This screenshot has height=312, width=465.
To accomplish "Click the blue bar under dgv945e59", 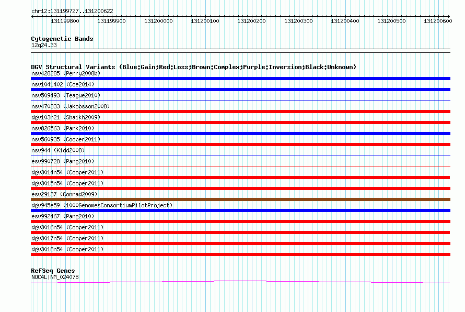I will click(x=240, y=210).
